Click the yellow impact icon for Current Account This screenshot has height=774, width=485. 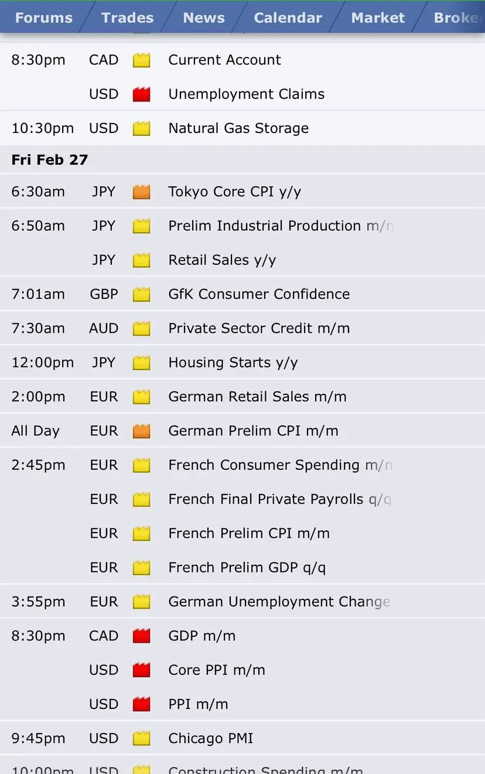tap(141, 60)
